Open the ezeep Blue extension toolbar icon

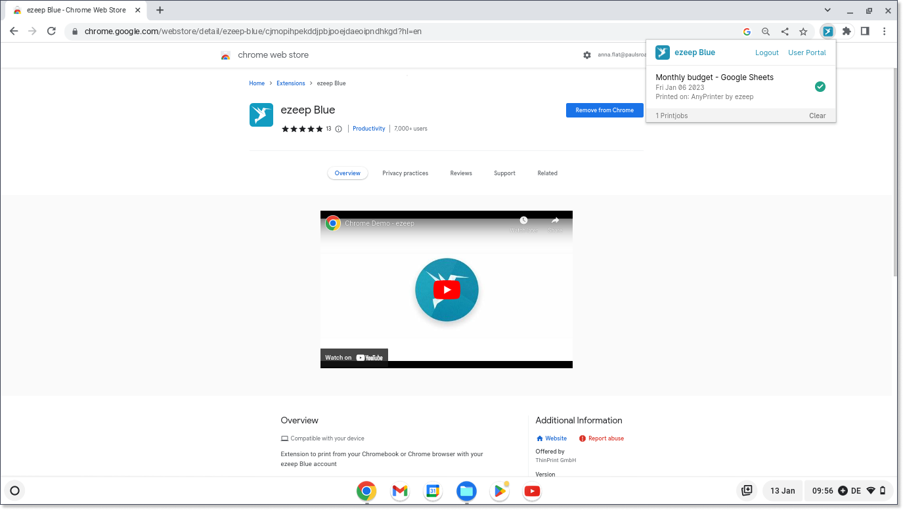click(x=827, y=31)
